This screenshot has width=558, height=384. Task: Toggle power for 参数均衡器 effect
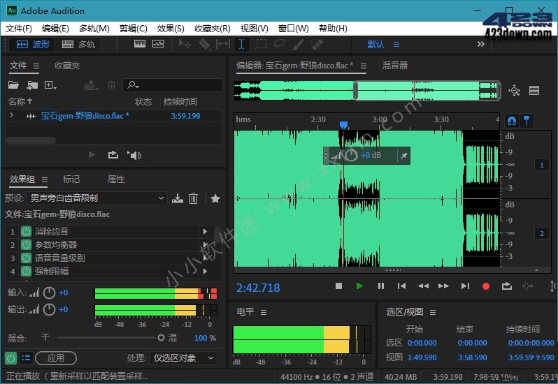point(26,244)
